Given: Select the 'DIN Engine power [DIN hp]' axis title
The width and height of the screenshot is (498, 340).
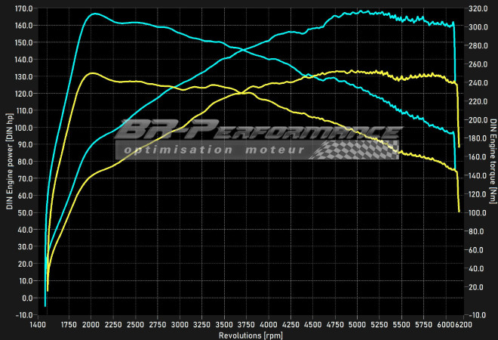Looking at the screenshot, I should point(9,162).
